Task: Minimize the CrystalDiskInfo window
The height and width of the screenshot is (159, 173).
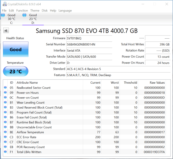Action: tap(143, 4)
